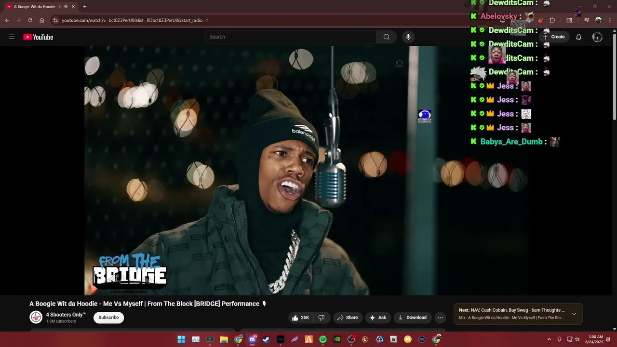Image resolution: width=617 pixels, height=347 pixels.
Task: Open the 4 Shooters Only channel name link
Action: [66, 315]
